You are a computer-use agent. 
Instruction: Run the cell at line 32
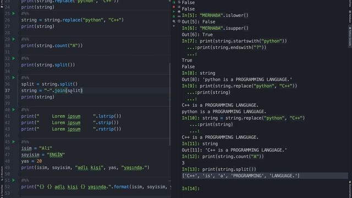14,58
